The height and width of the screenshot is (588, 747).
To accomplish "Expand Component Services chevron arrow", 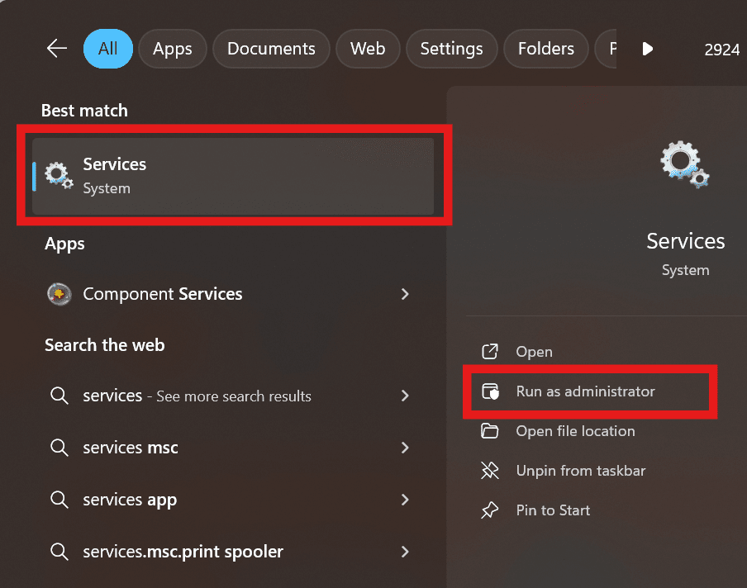I will pyautogui.click(x=405, y=294).
